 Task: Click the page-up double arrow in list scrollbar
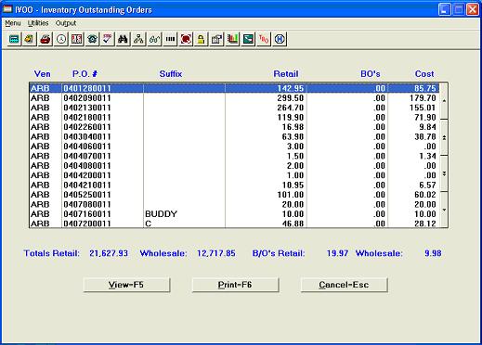pos(444,137)
